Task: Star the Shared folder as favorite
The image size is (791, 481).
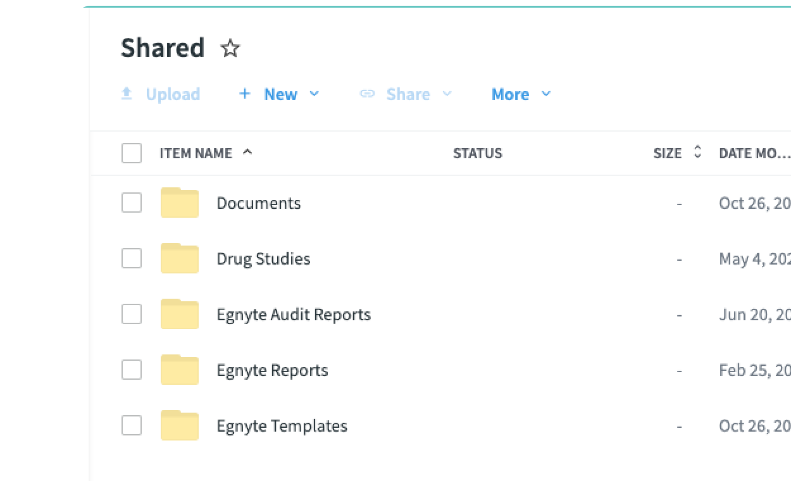Action: (x=230, y=49)
